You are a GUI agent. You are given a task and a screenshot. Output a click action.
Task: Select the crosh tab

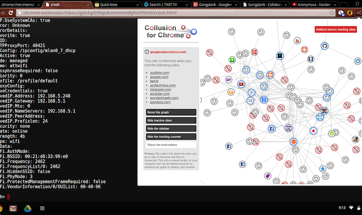(67, 5)
